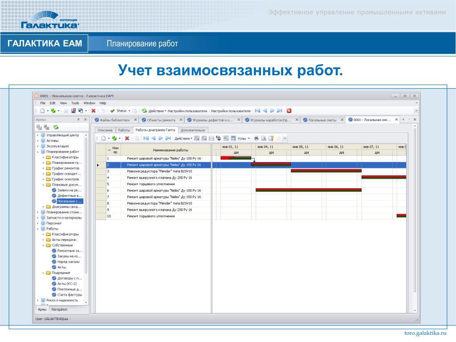The width and height of the screenshot is (456, 342).
Task: Select the red Gantt bar for task 3
Action: (x=326, y=171)
